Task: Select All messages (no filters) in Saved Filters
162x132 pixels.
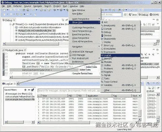Action: click(x=19, y=94)
